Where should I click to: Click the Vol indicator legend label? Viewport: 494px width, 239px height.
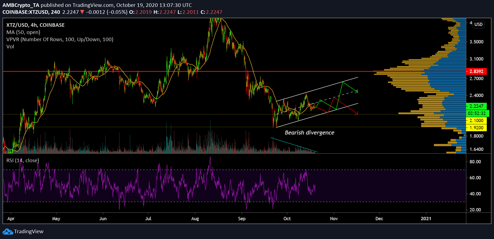pos(10,47)
